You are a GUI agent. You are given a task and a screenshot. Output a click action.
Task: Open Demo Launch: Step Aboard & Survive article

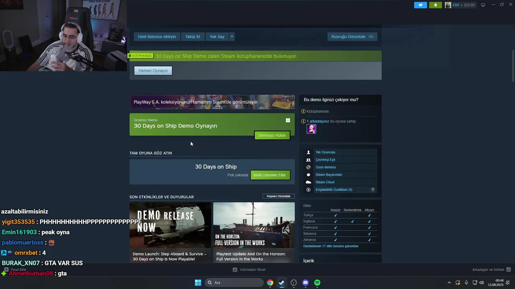coord(169,256)
